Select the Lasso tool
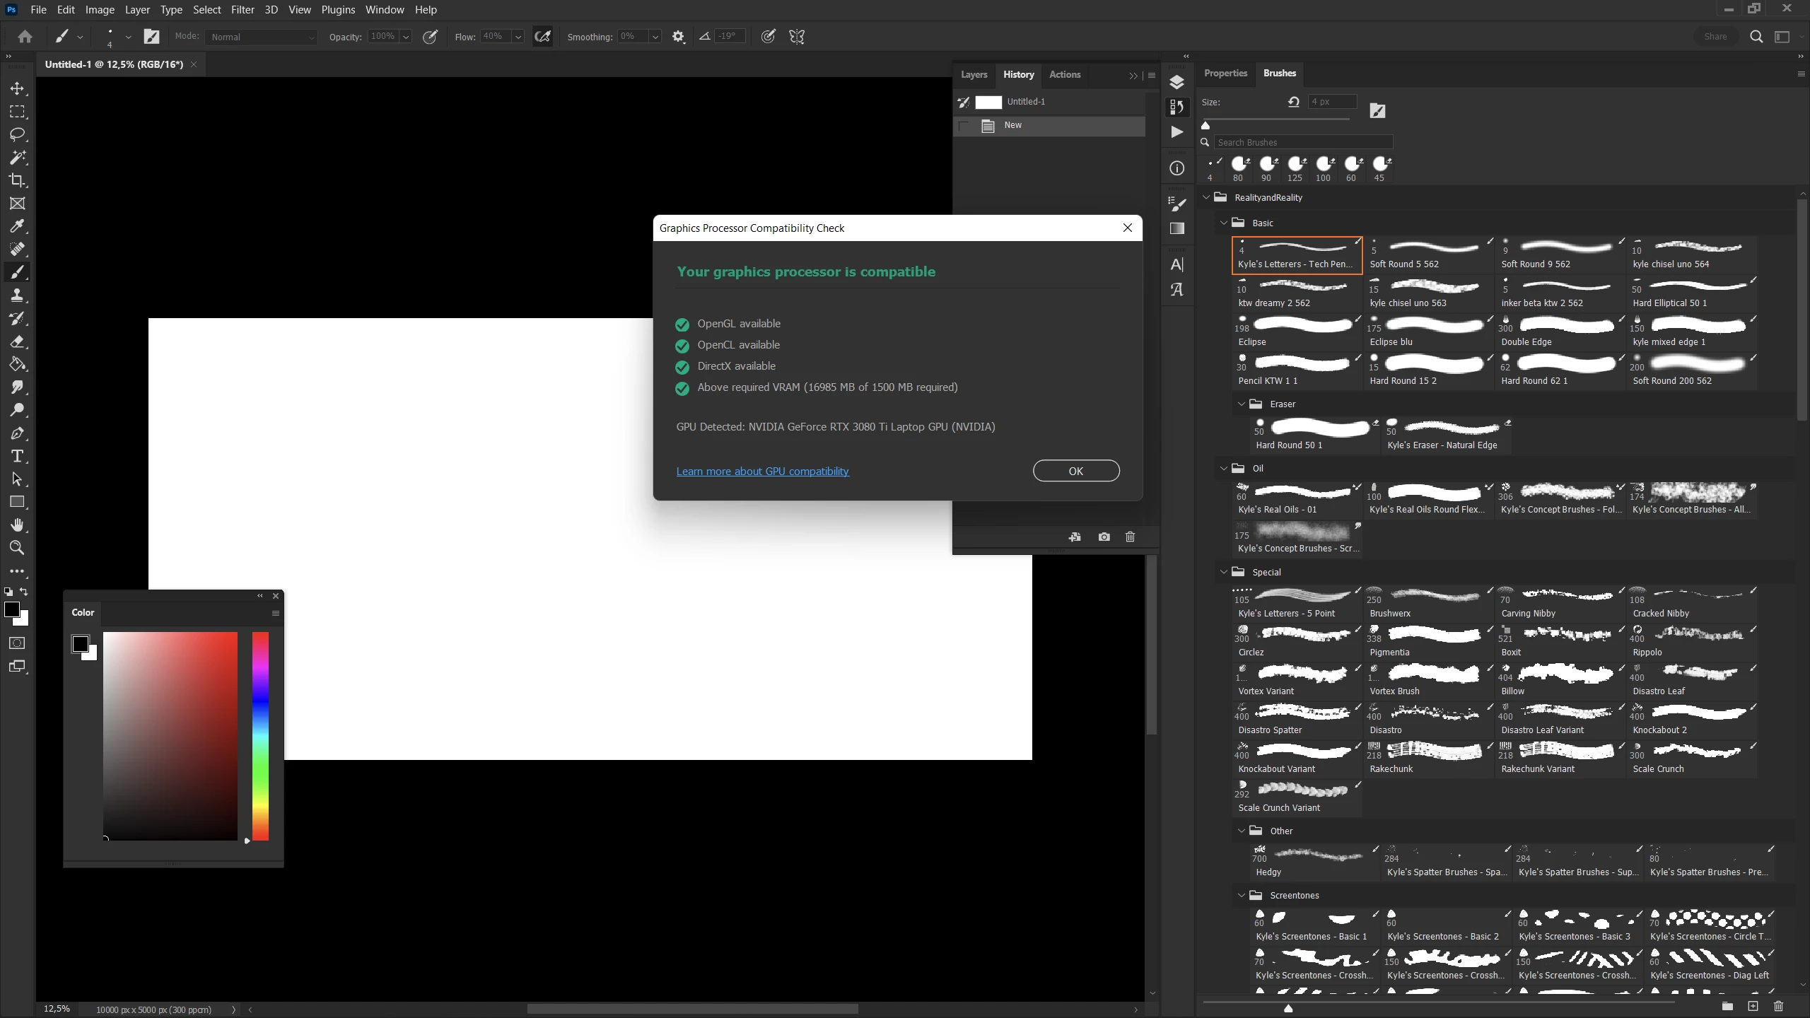Viewport: 1810px width, 1018px height. (x=17, y=134)
